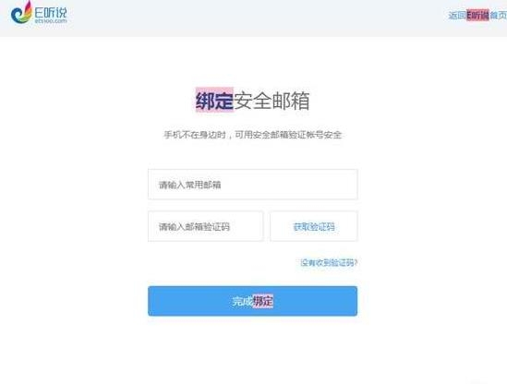Focus the 请输入常用邮箱 email field
507x384 pixels.
[x=252, y=185]
